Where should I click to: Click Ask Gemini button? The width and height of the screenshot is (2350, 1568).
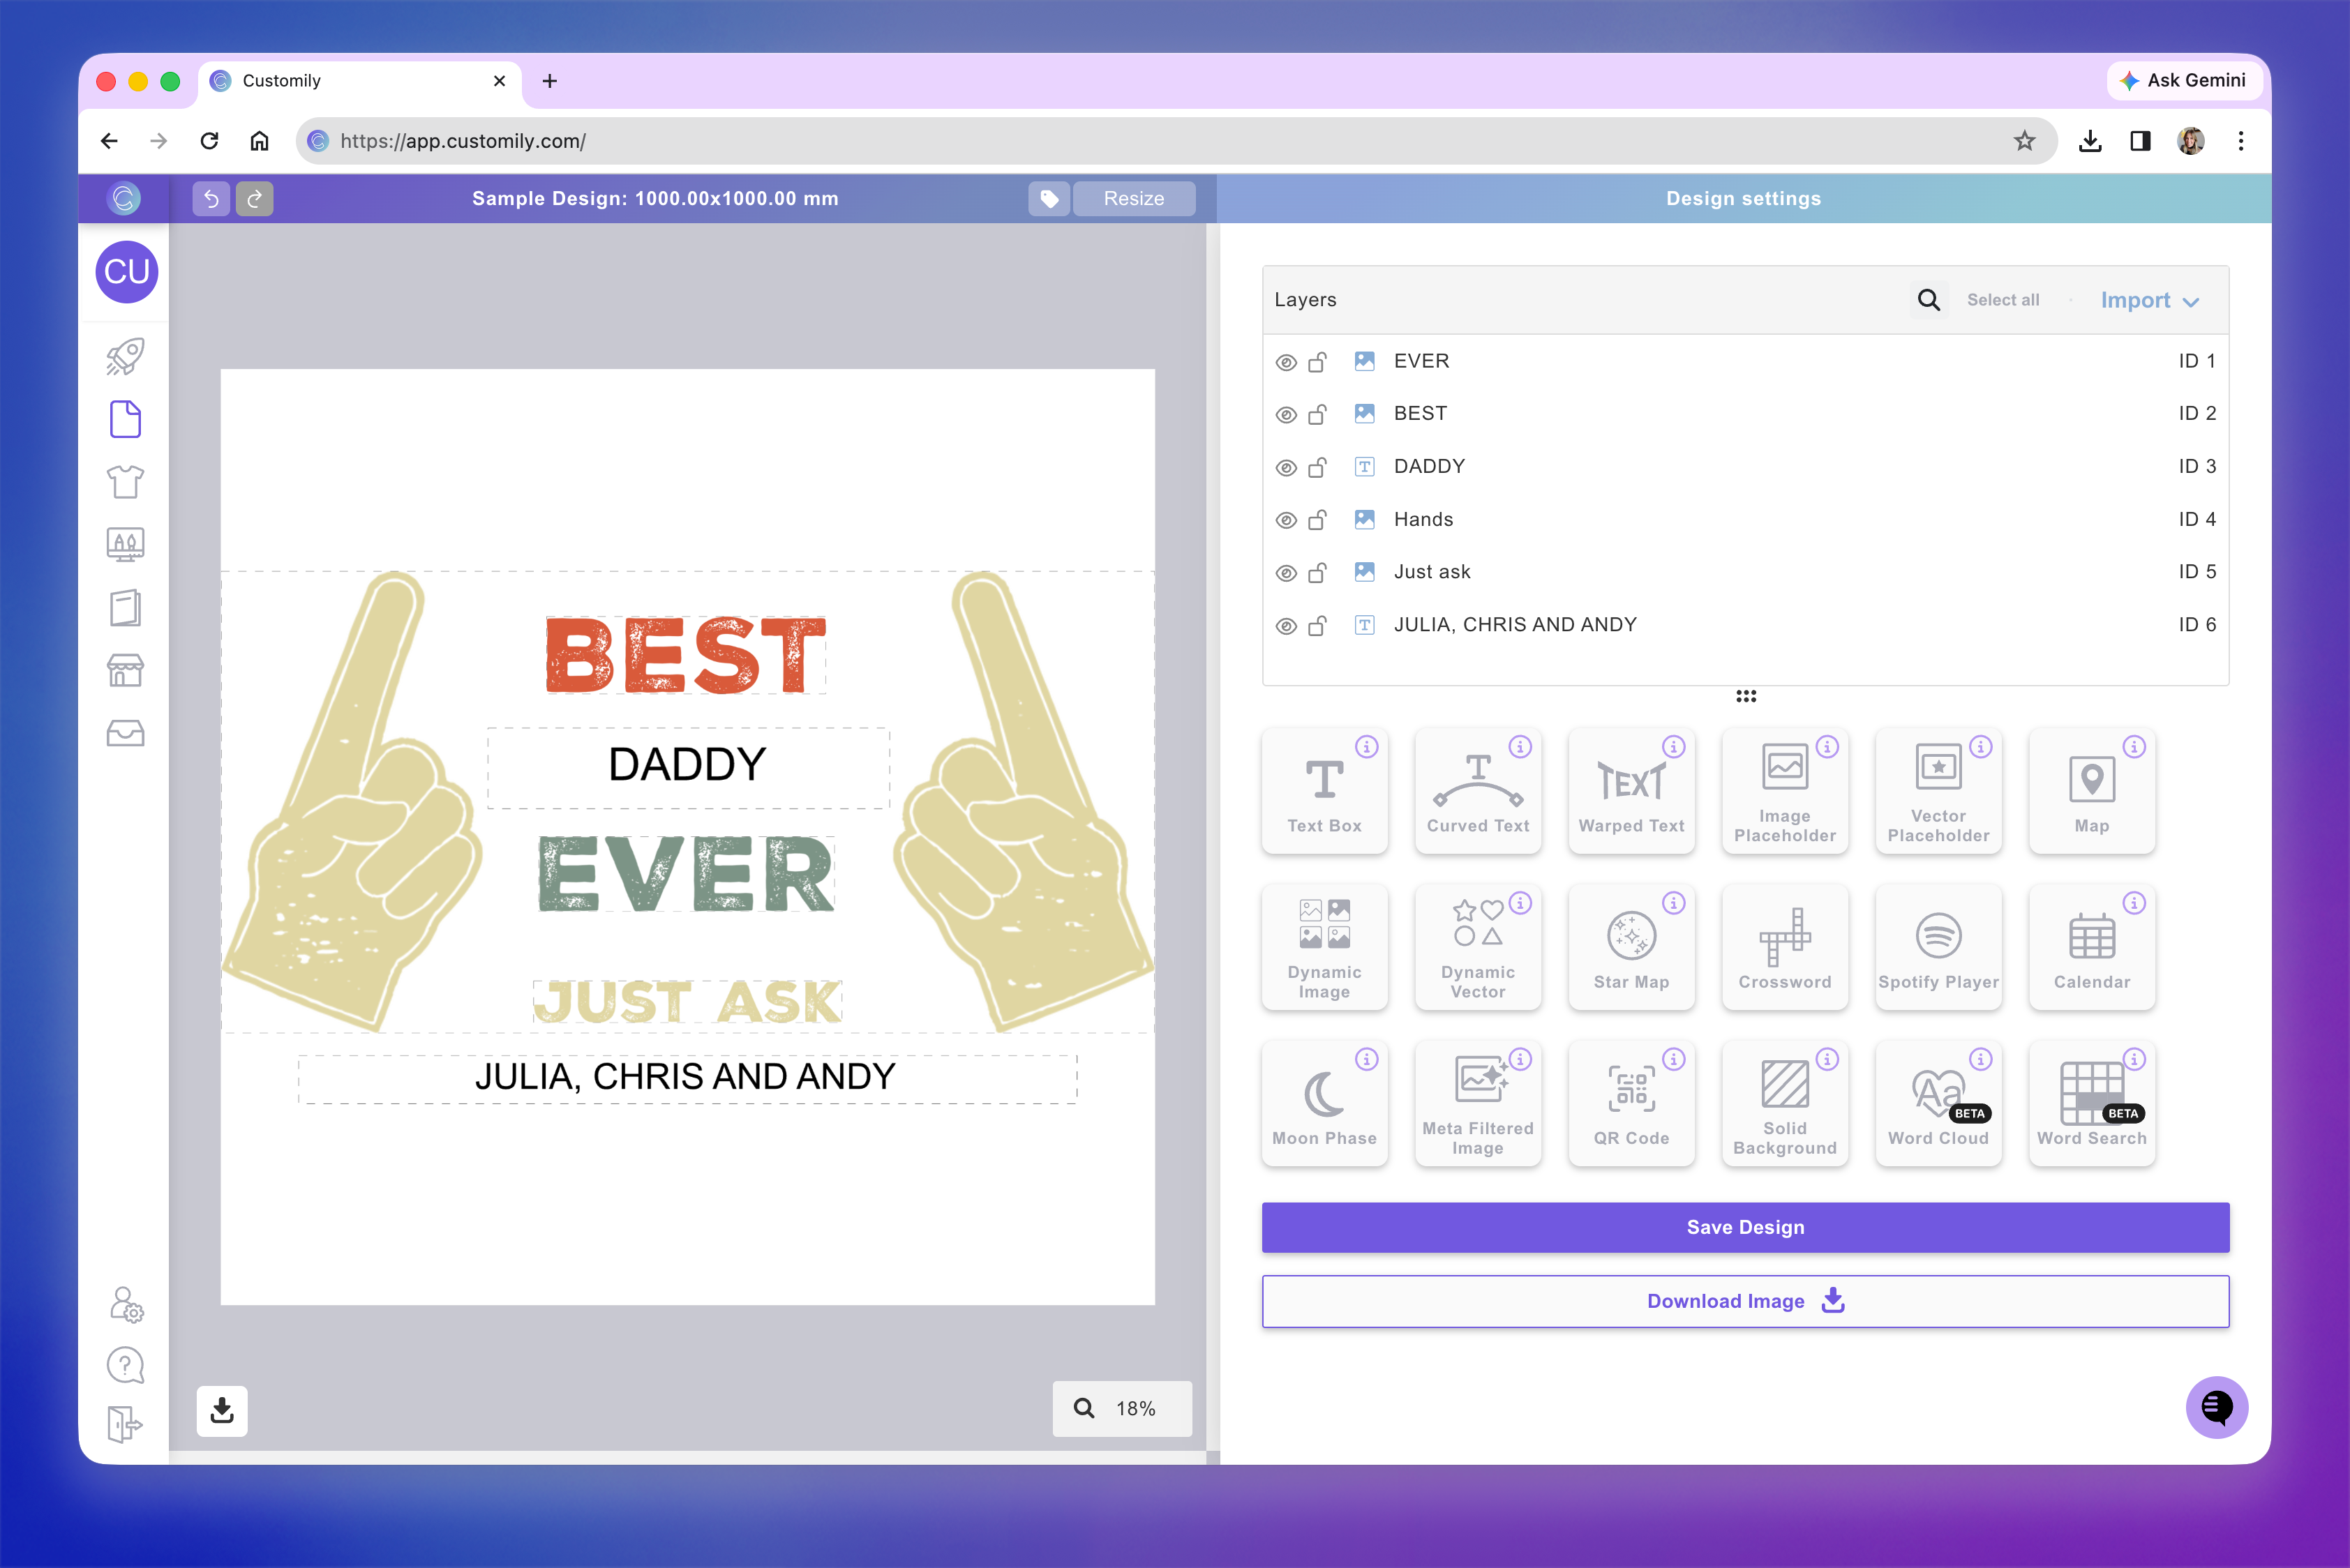coord(2184,80)
